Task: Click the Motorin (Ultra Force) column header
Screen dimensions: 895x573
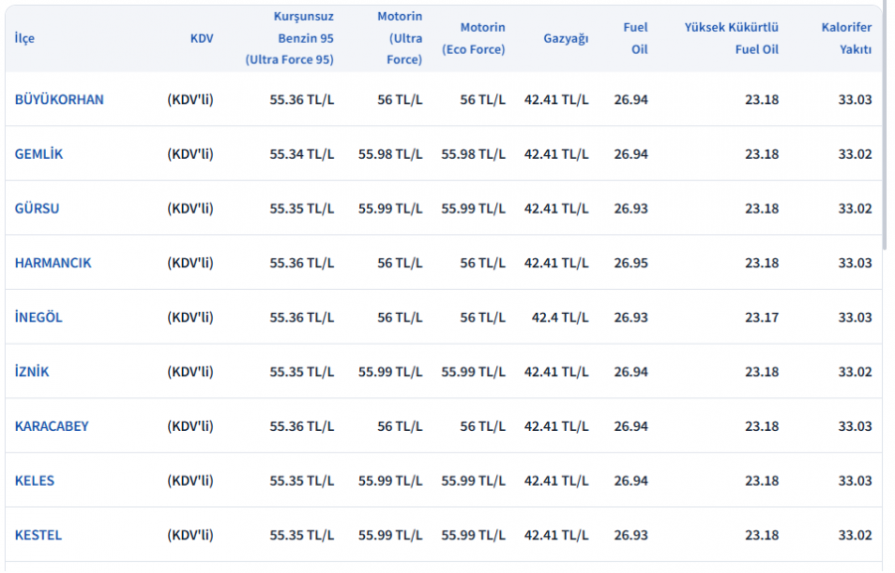Action: coord(400,39)
